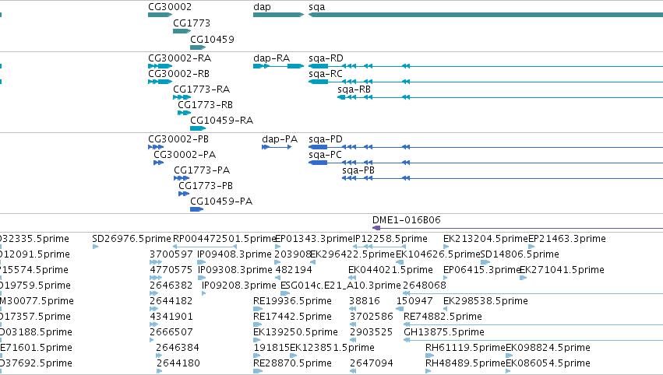This screenshot has width=663, height=375.
Task: Select EST EK044021.5prime
Action: point(390,270)
